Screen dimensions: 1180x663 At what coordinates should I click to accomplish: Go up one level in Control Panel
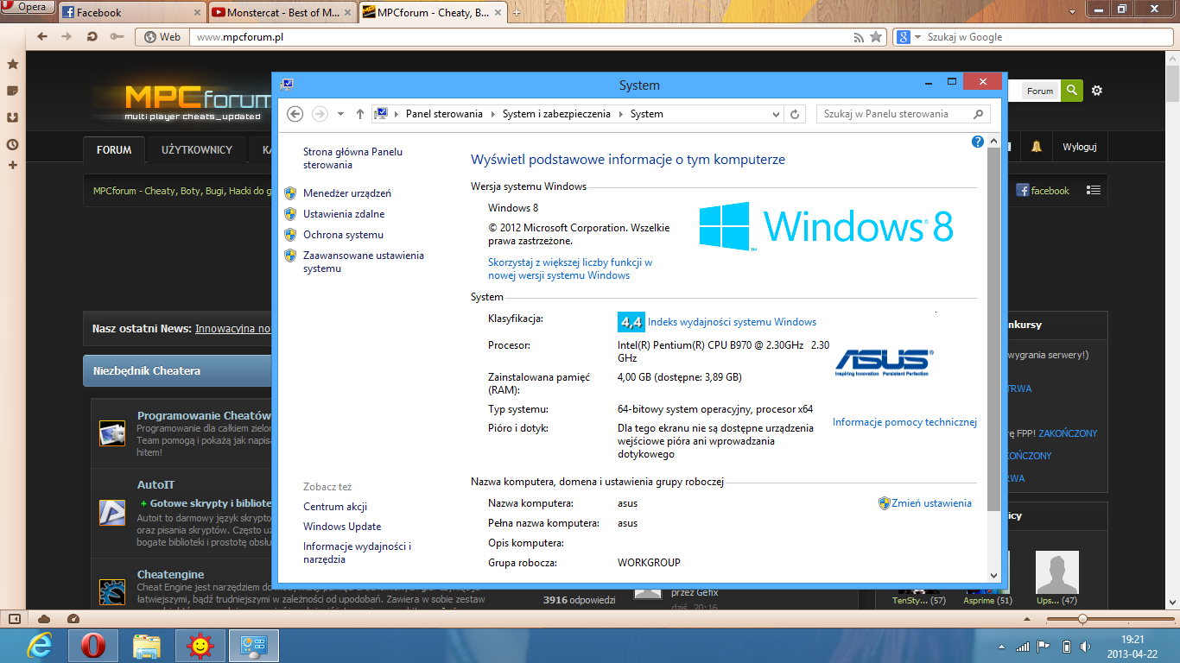(x=360, y=114)
